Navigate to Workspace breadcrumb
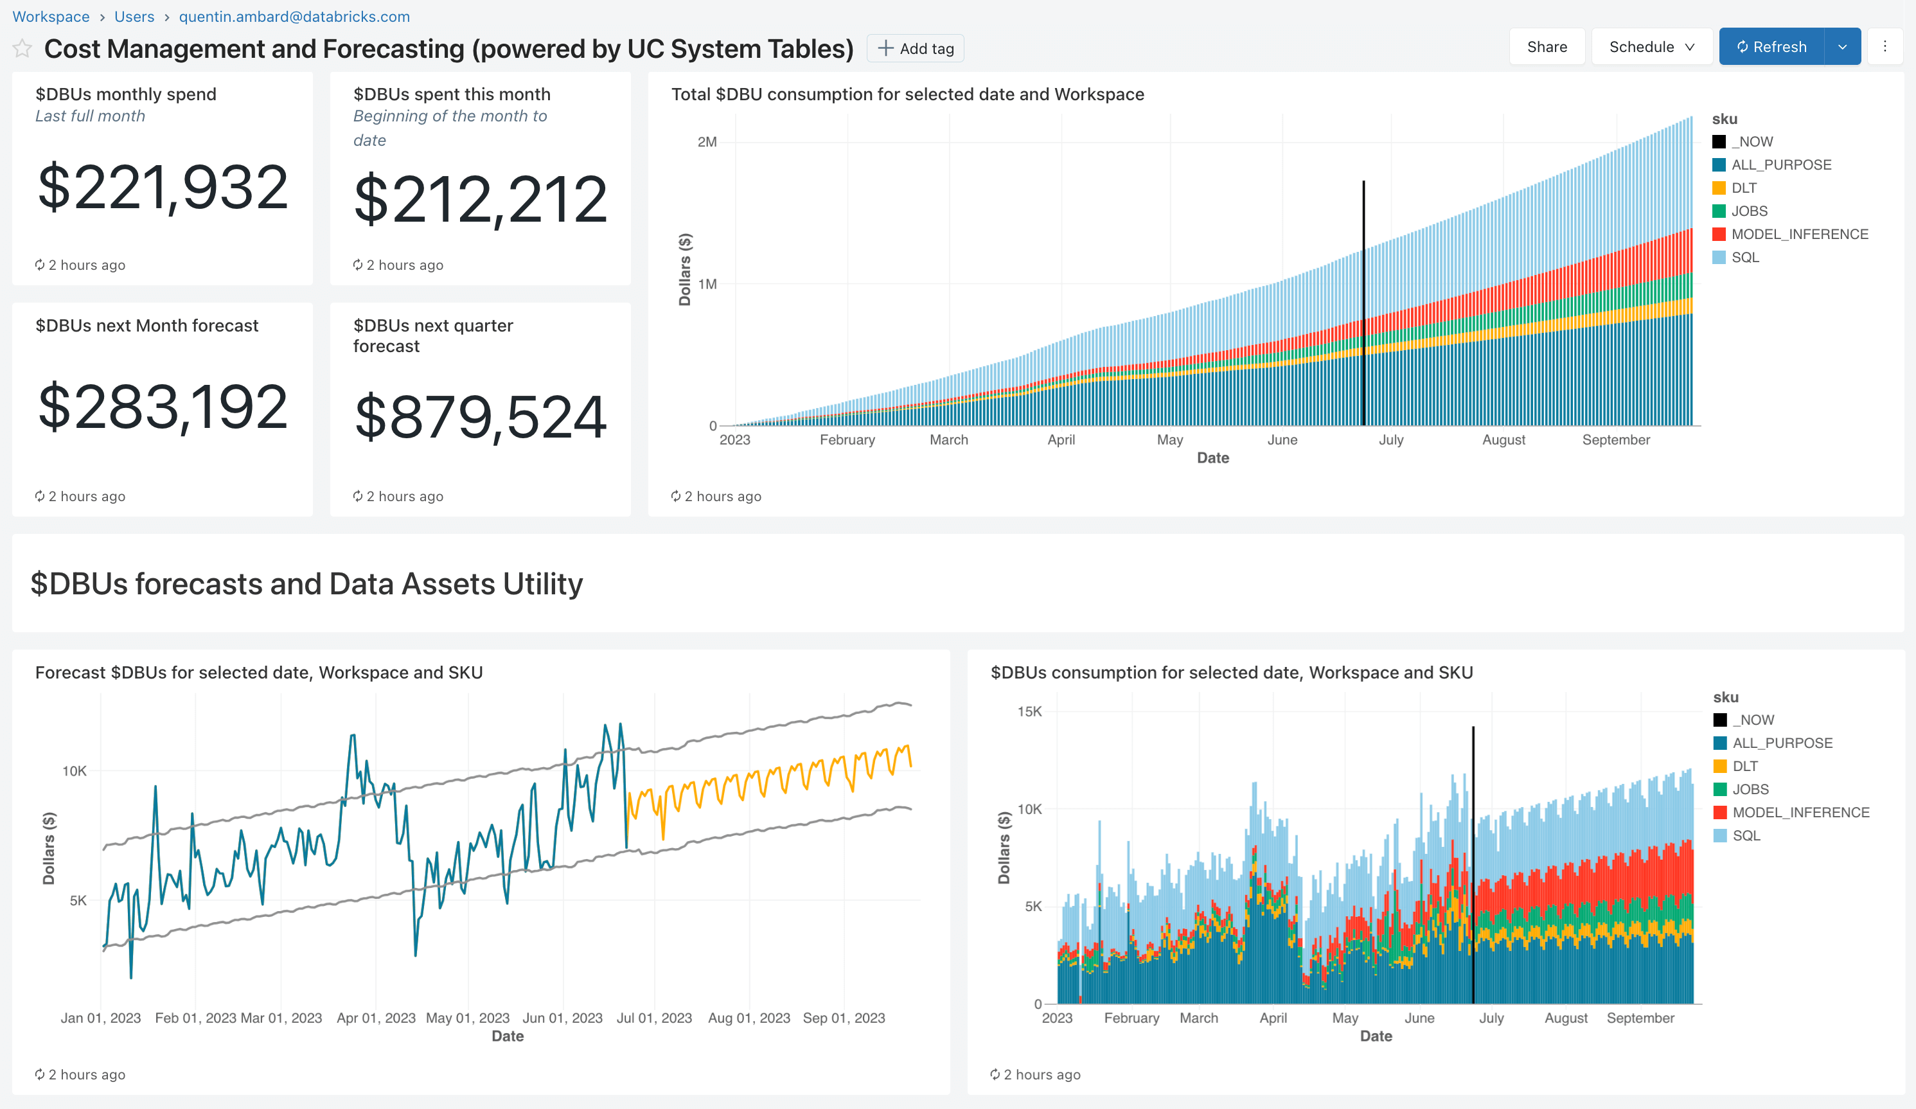Viewport: 1916px width, 1109px height. click(x=50, y=17)
